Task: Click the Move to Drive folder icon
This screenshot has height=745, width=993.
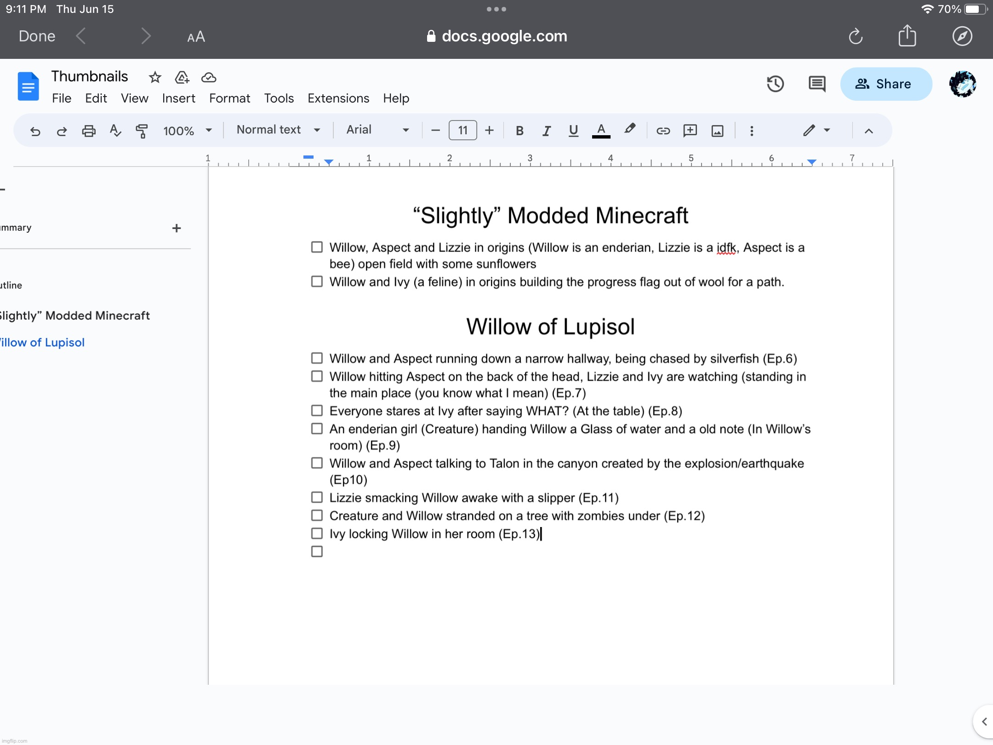Action: click(182, 77)
